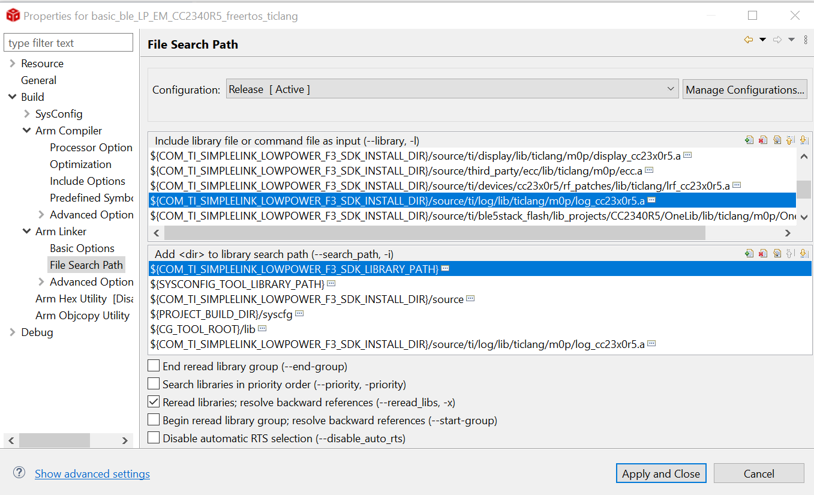Add a new directory to library search path
This screenshot has height=495, width=814.
[x=749, y=253]
